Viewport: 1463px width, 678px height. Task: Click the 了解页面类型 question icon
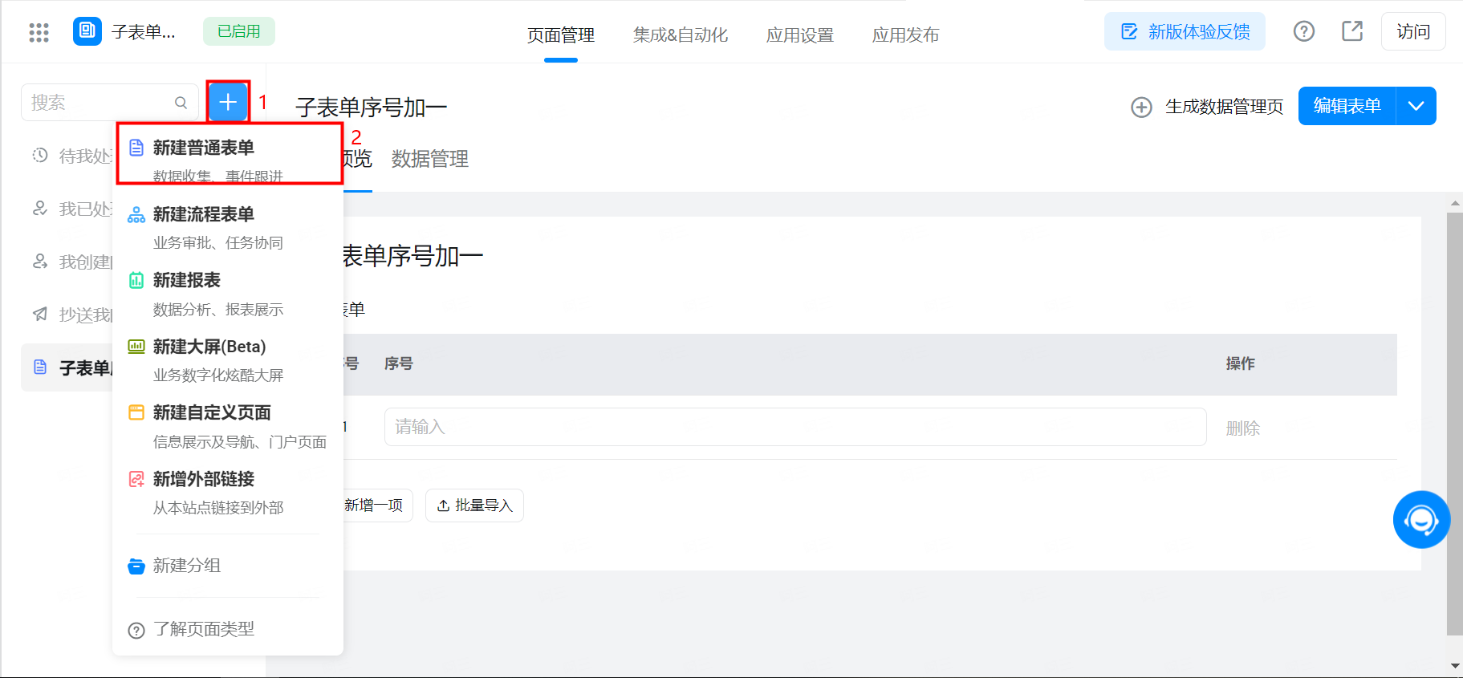point(136,630)
